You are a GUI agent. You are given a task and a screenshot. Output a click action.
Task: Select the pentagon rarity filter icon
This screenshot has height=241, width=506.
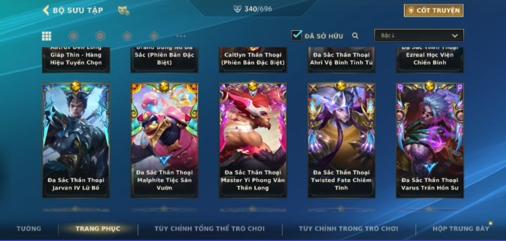127,36
